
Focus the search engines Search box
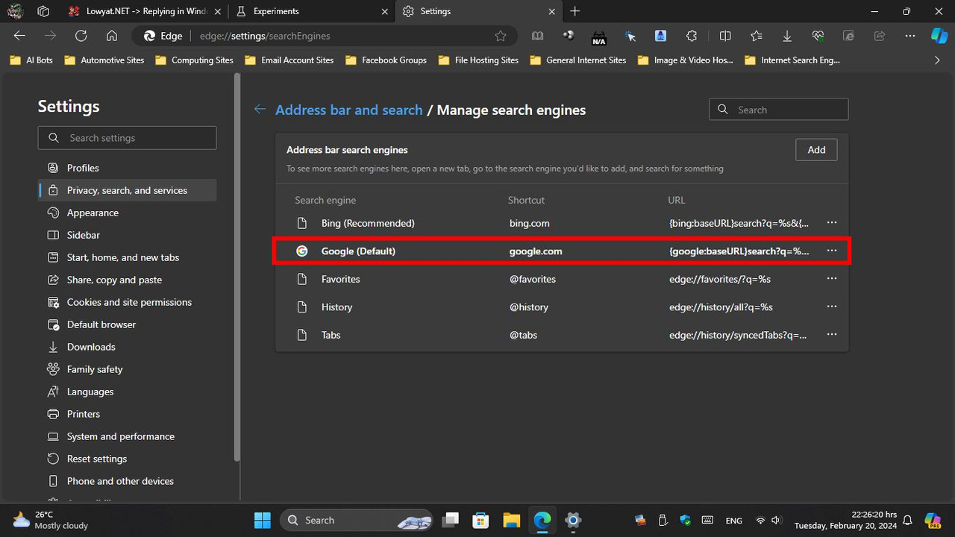click(778, 110)
